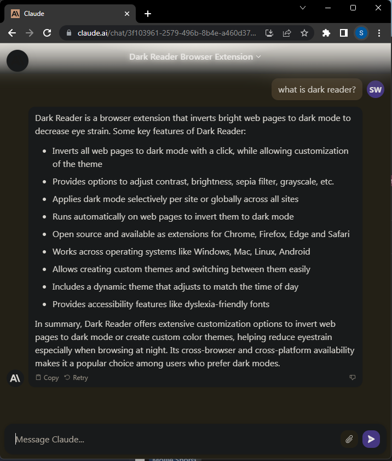Open a new browser tab
The width and height of the screenshot is (392, 461).
(147, 14)
